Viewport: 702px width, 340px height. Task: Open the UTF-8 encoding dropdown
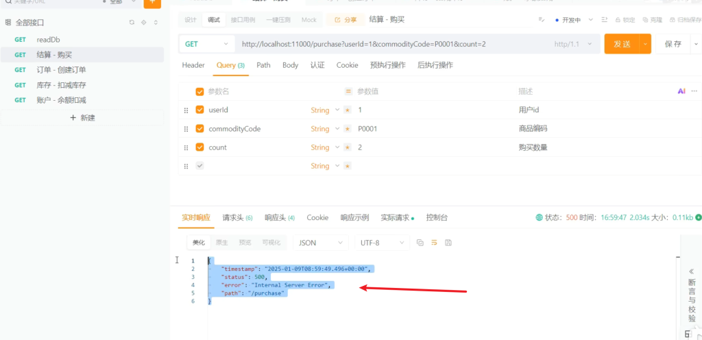point(382,243)
